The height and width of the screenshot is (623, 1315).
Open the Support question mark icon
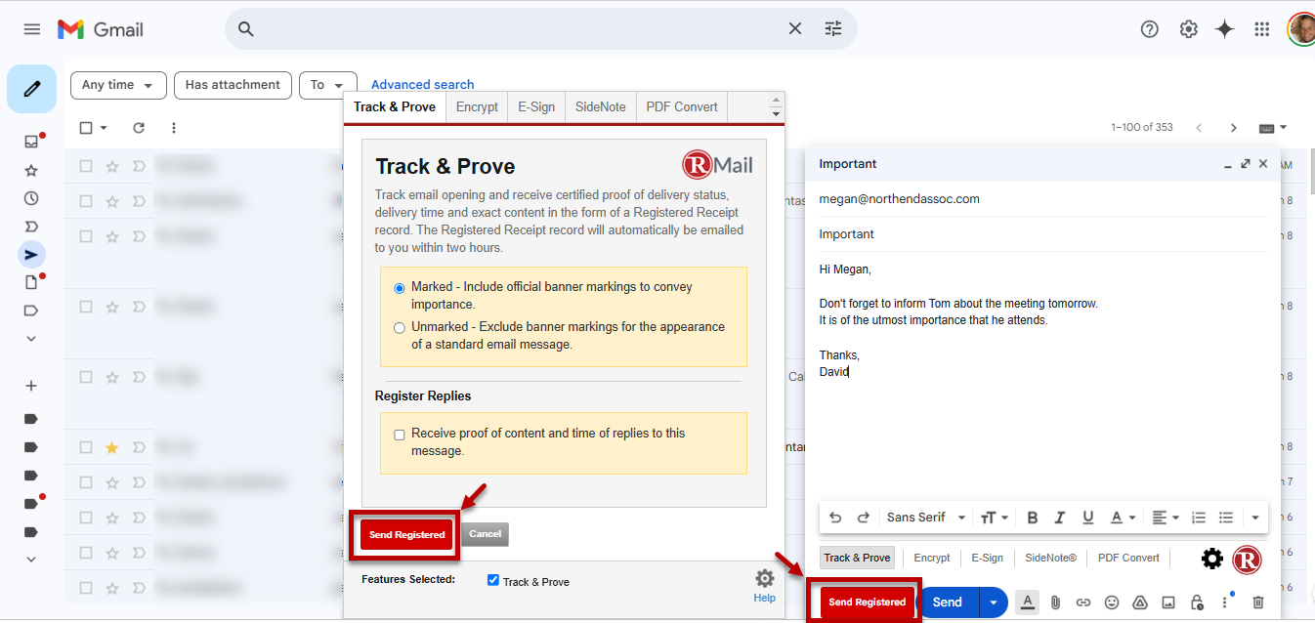pos(1150,29)
